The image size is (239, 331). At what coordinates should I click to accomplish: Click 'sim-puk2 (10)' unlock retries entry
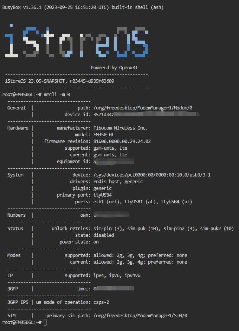[217, 229]
